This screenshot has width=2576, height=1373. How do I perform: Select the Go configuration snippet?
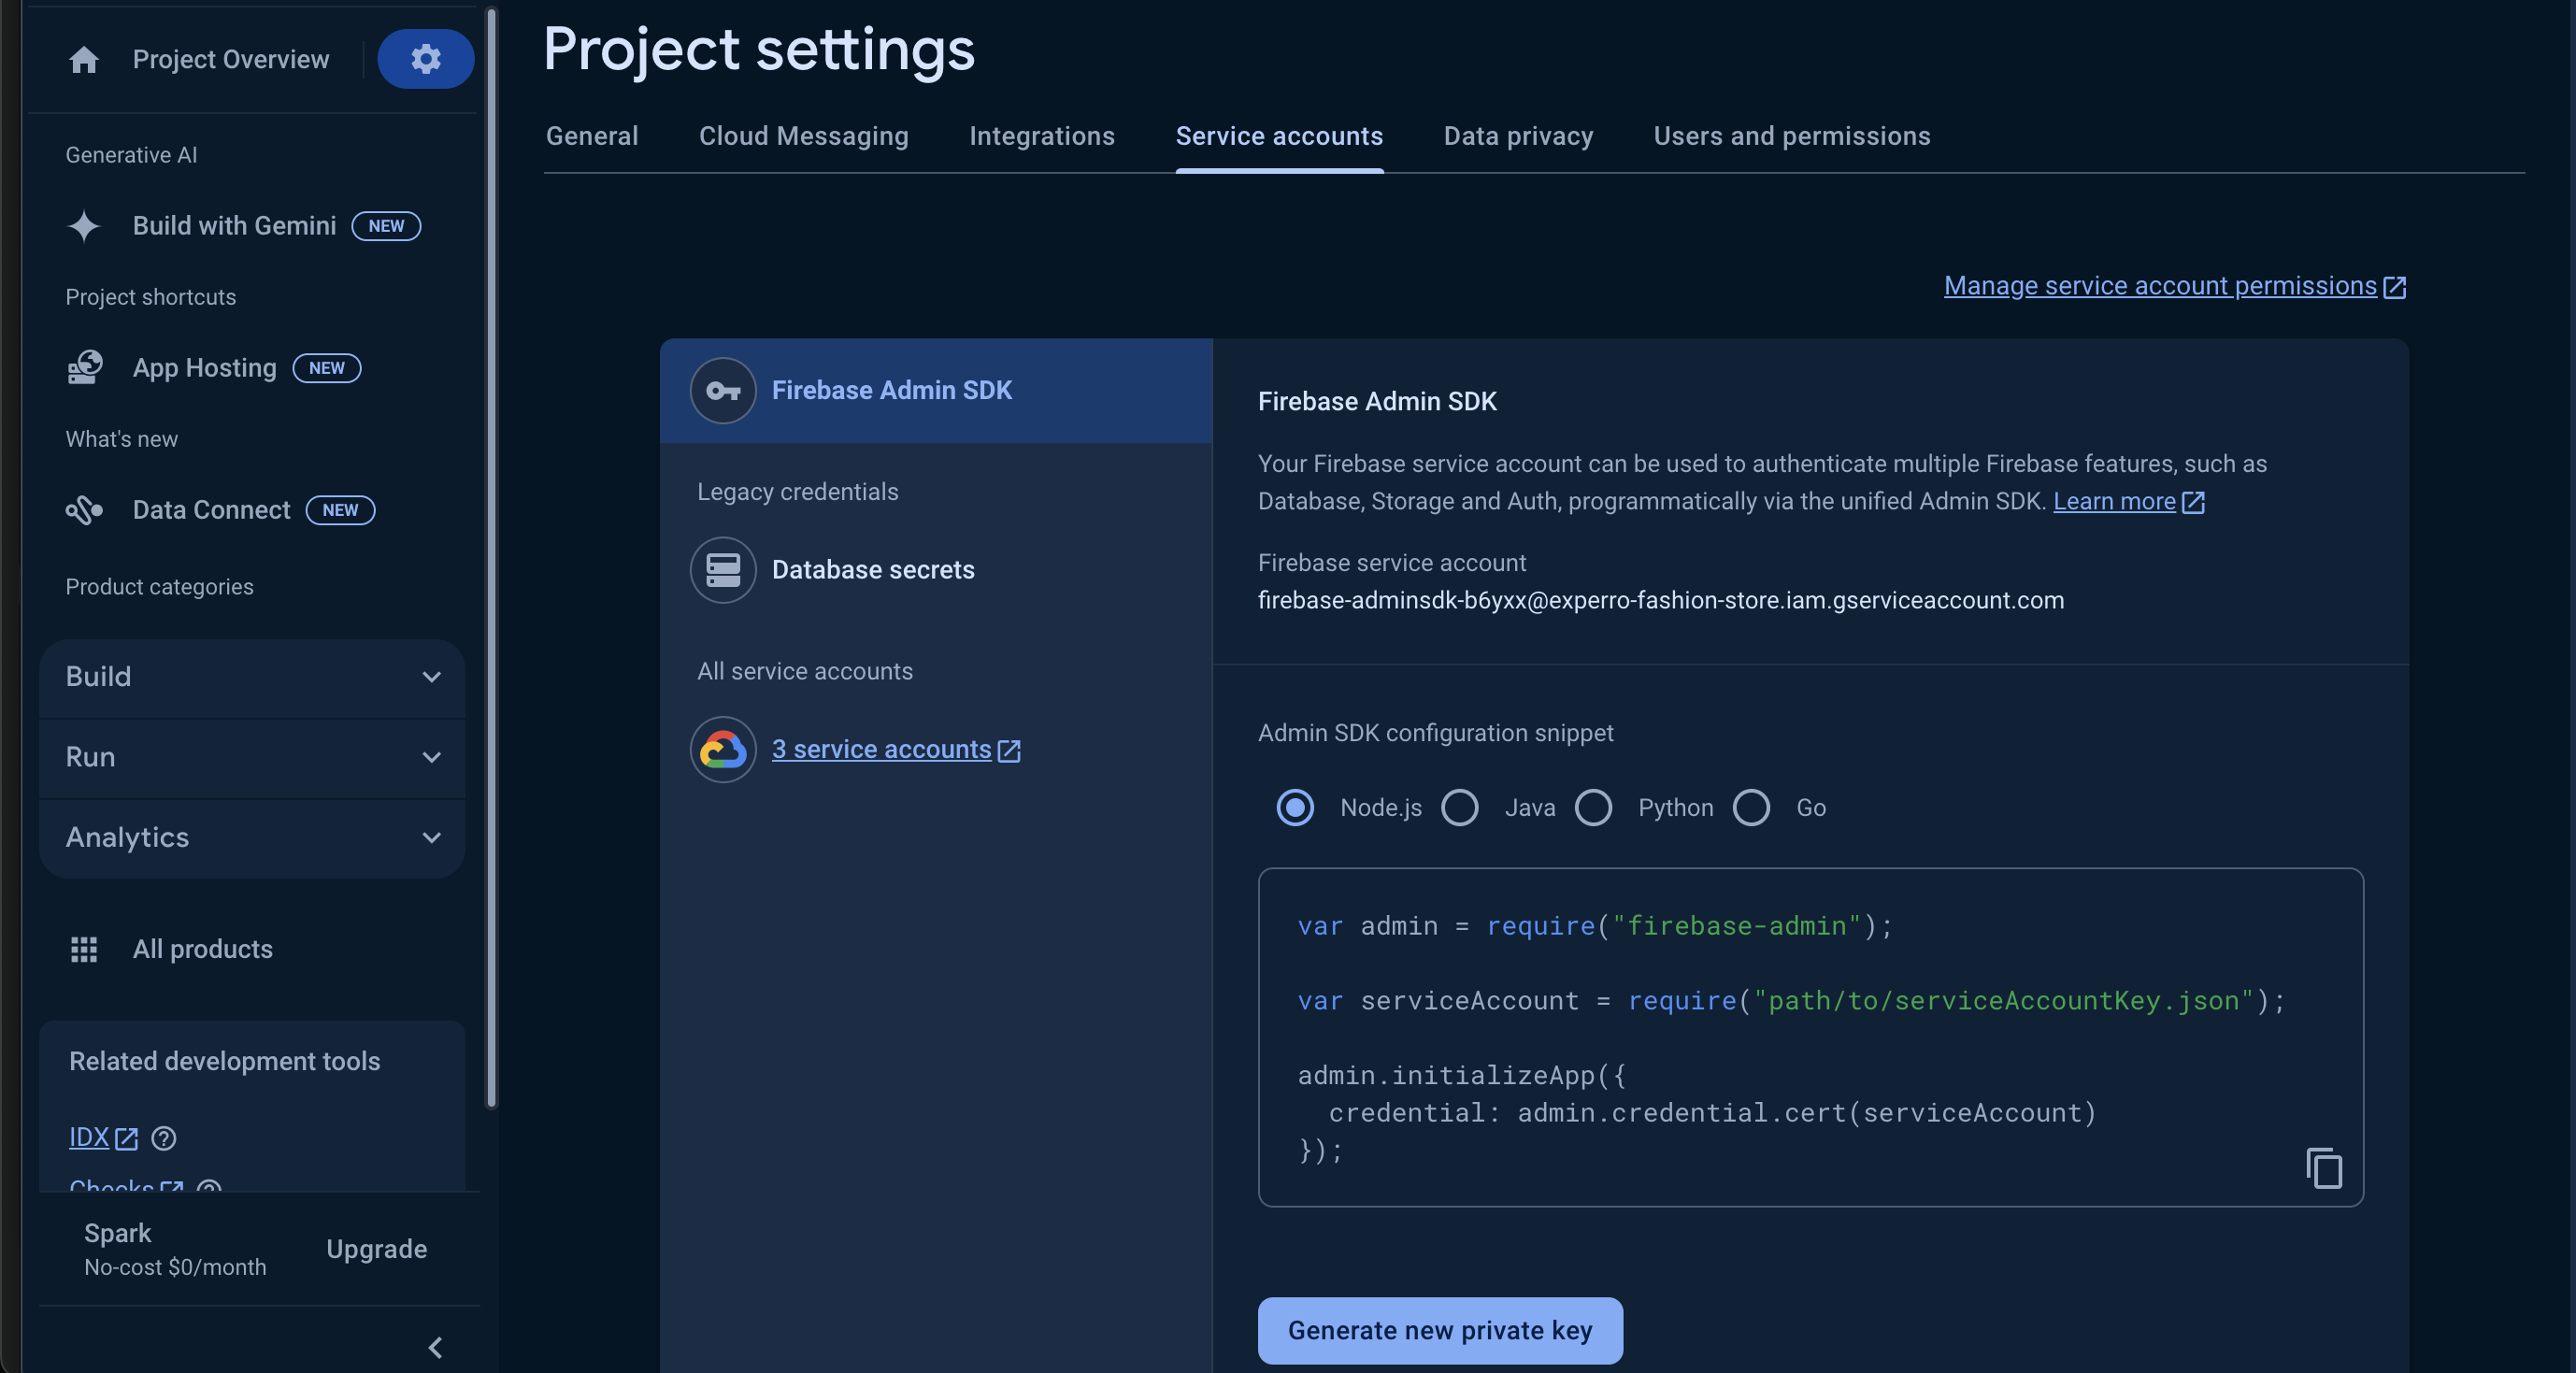pyautogui.click(x=1751, y=807)
